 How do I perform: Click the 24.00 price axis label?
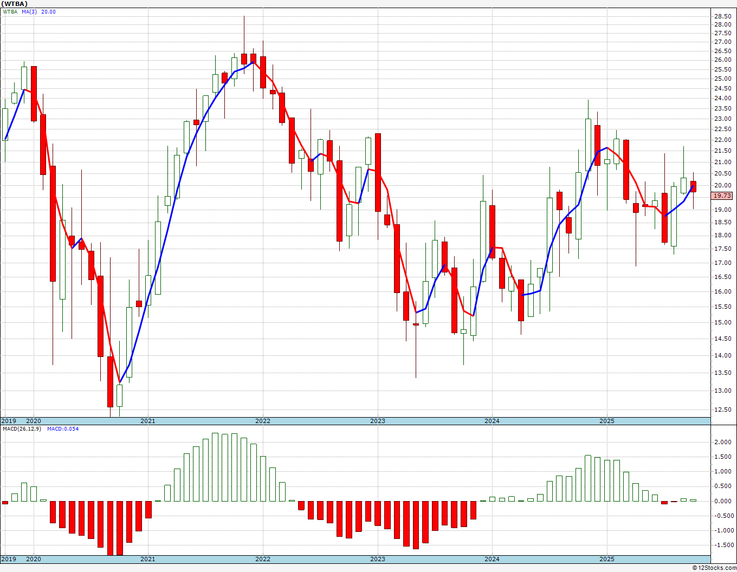(723, 98)
